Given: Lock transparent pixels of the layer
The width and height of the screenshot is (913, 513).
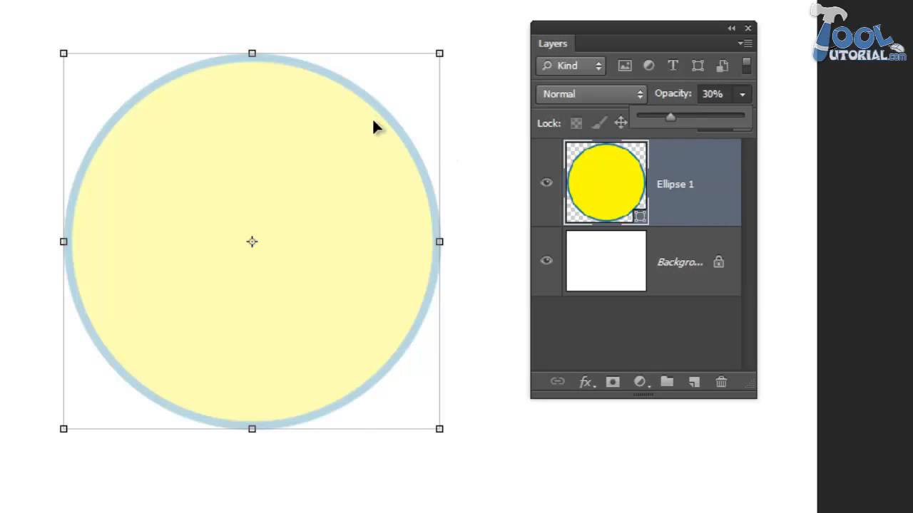Looking at the screenshot, I should [576, 123].
